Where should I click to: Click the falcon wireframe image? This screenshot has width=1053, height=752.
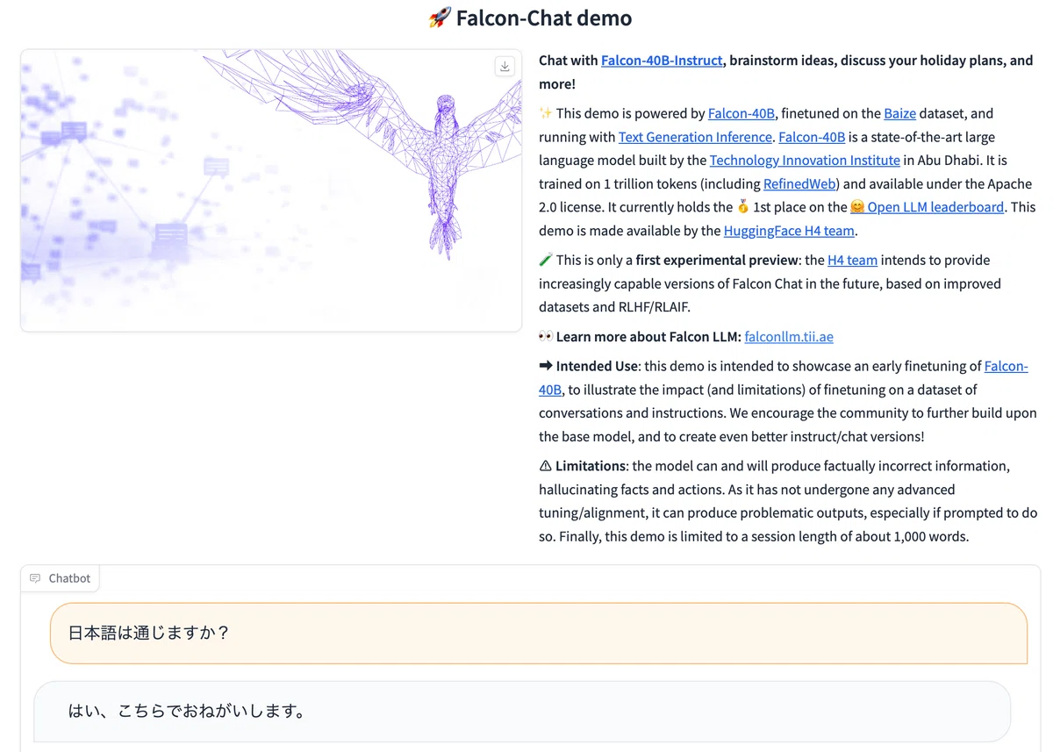(271, 190)
